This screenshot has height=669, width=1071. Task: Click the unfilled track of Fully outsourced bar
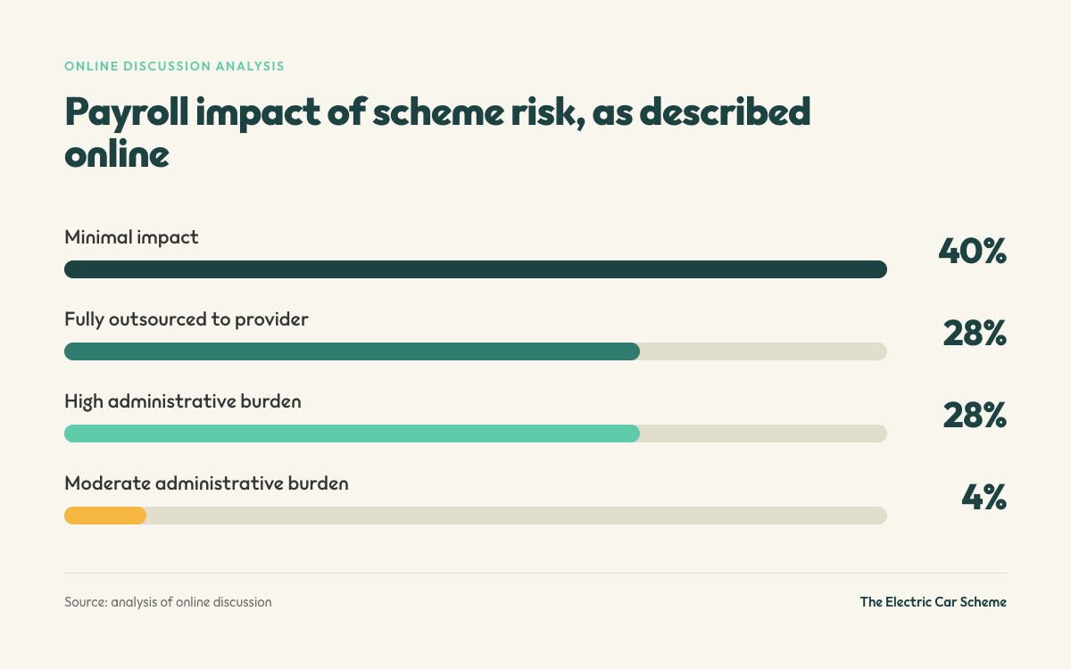[764, 351]
